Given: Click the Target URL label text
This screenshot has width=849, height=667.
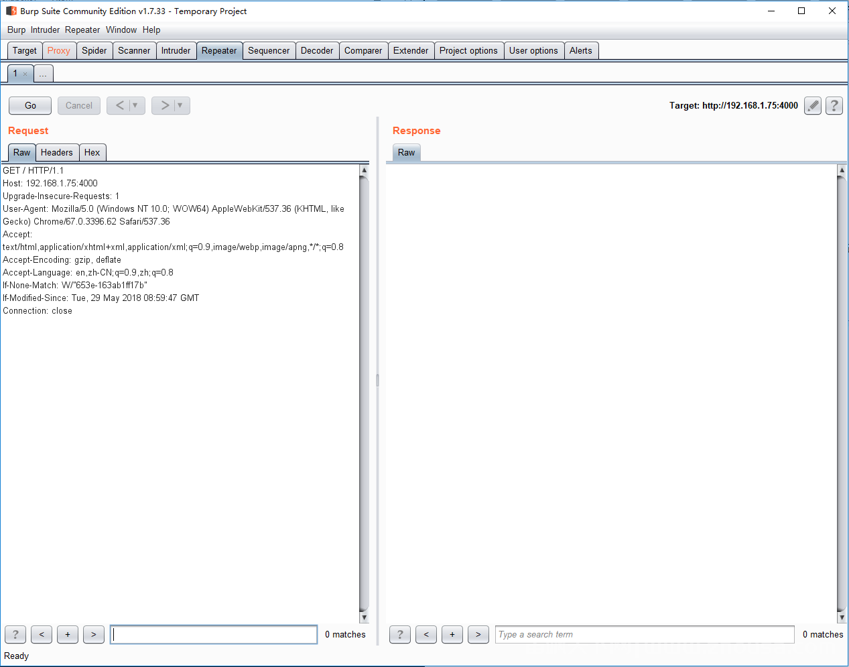Looking at the screenshot, I should [x=734, y=105].
